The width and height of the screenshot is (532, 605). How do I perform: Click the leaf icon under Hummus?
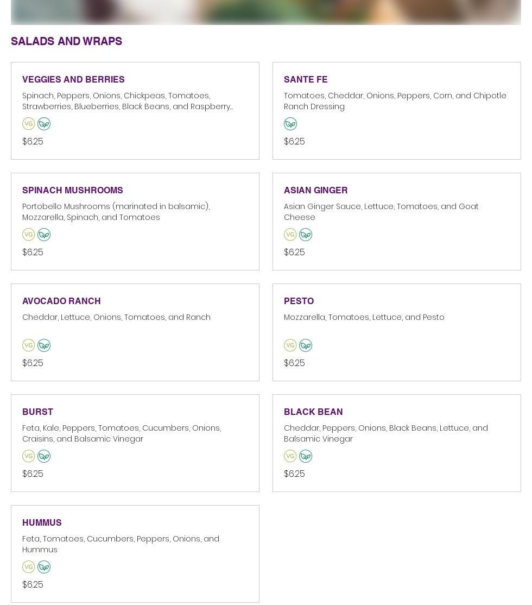44,567
